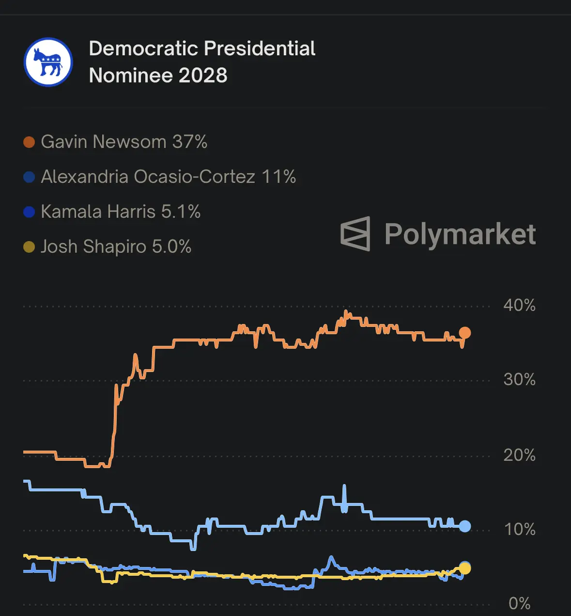The image size is (571, 616).
Task: Click the Democratic donkey logo icon
Action: [x=48, y=62]
